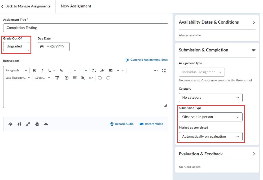The height and width of the screenshot is (180, 263).
Task: Click the Insert Stuff icon
Action: pyautogui.click(x=94, y=71)
